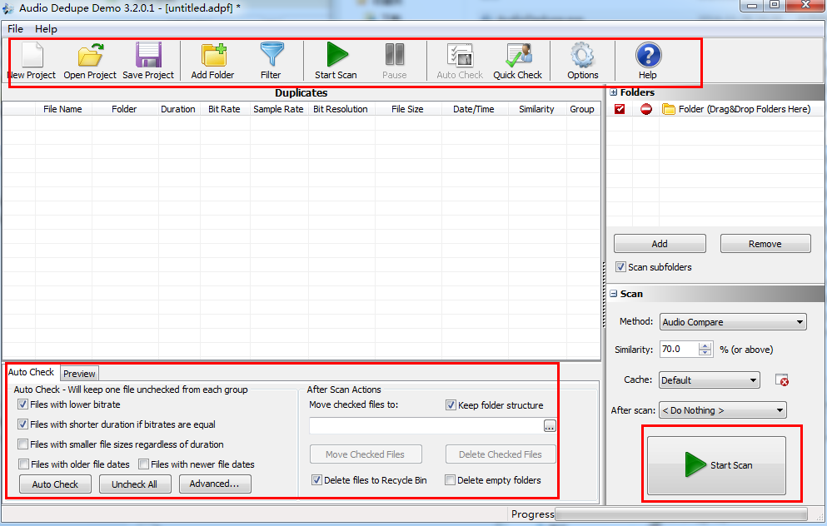
Task: Click the Uncheck All button
Action: [134, 484]
